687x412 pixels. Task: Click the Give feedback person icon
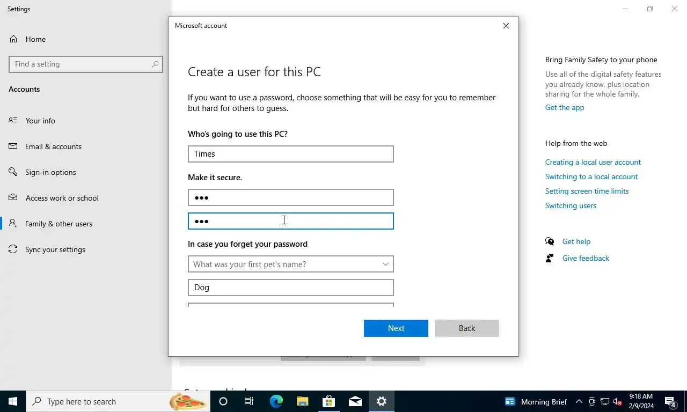coord(550,258)
